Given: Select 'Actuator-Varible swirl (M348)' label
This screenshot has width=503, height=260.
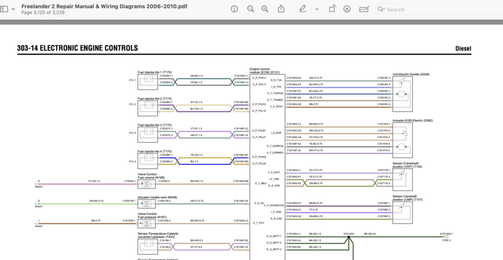Looking at the screenshot, I should (x=157, y=197).
